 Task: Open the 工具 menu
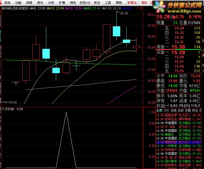[108, 3]
